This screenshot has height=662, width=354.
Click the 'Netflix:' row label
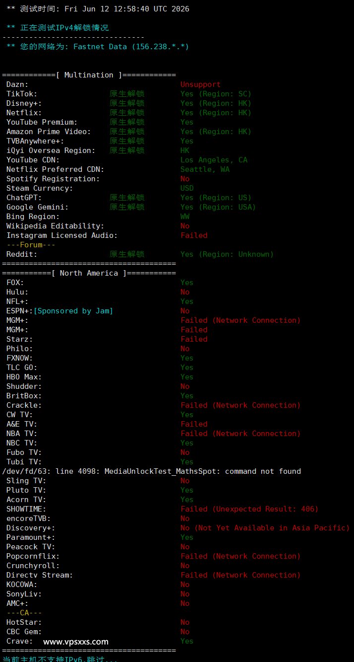(24, 113)
